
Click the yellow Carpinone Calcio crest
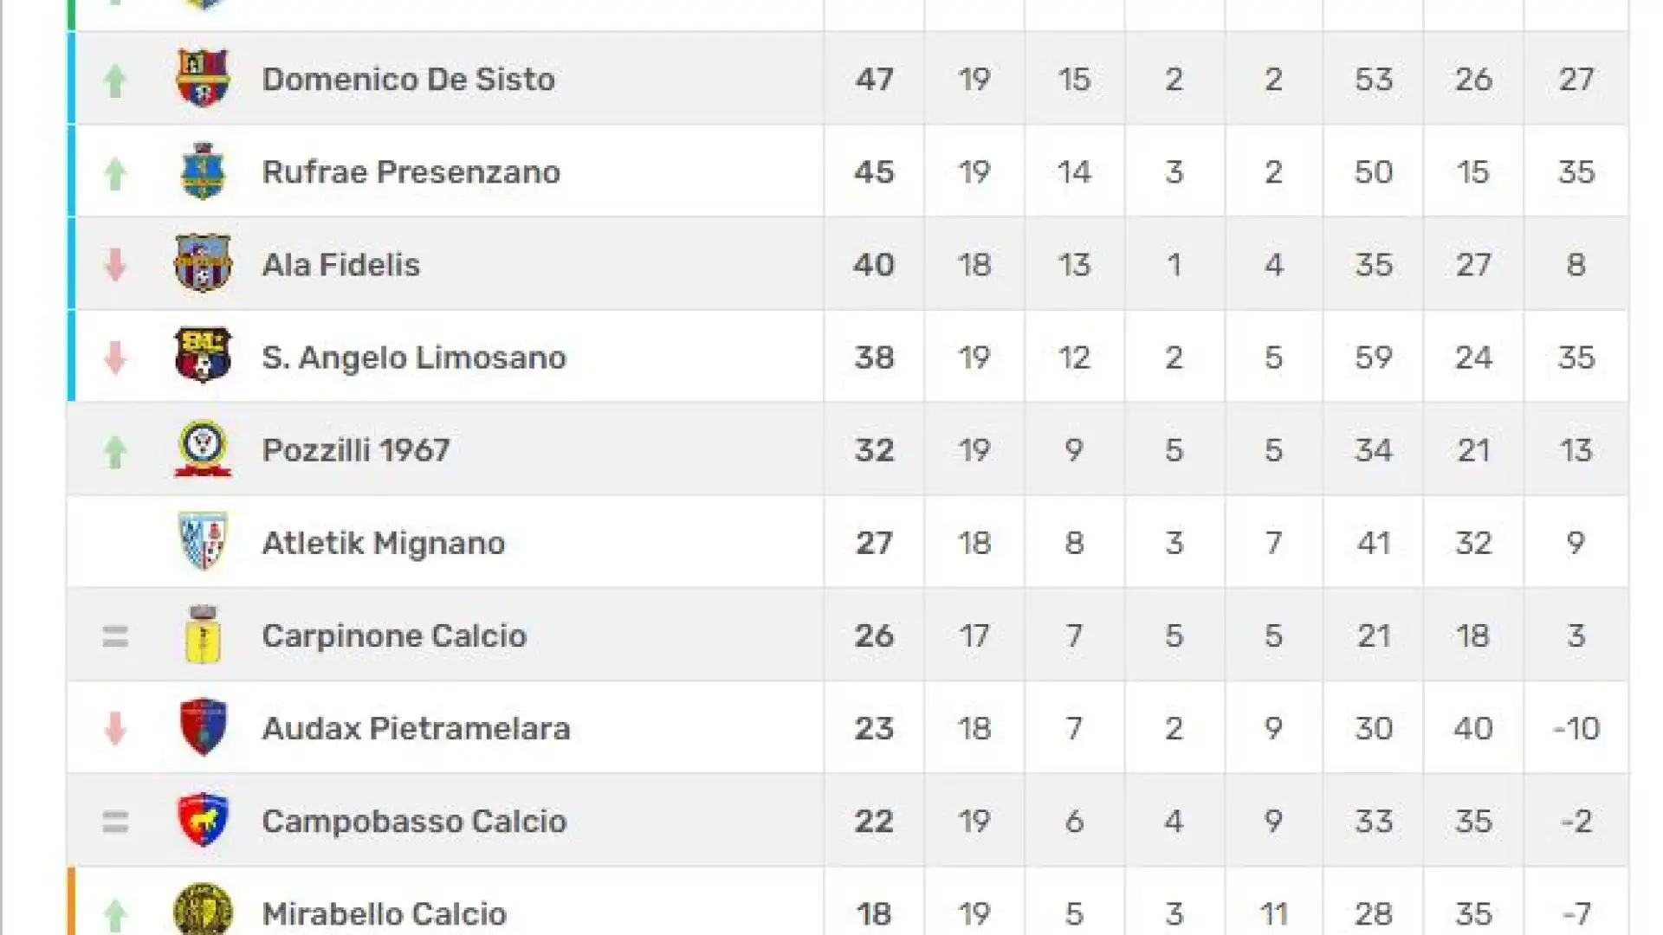click(x=203, y=635)
